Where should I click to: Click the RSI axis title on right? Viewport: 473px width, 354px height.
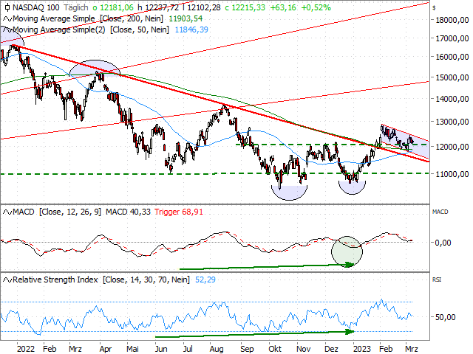[x=437, y=280]
